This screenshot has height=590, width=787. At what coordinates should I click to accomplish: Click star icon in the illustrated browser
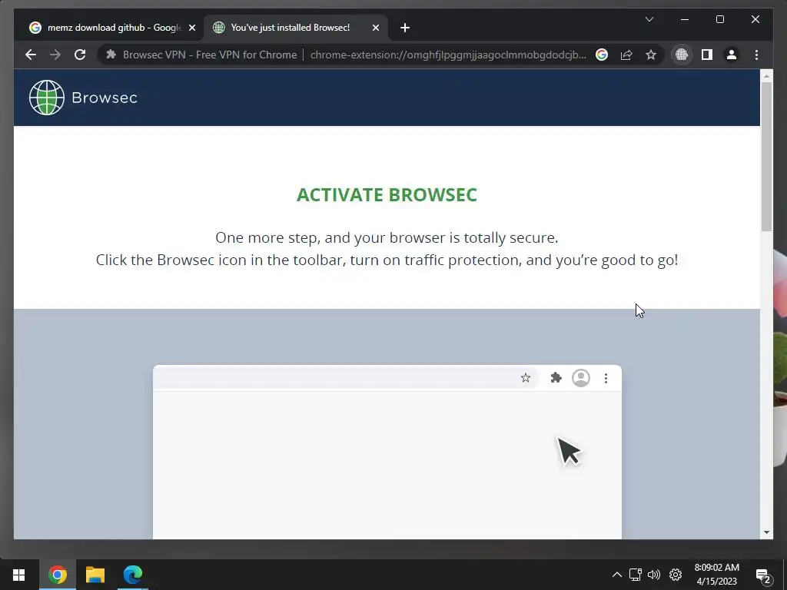point(526,378)
